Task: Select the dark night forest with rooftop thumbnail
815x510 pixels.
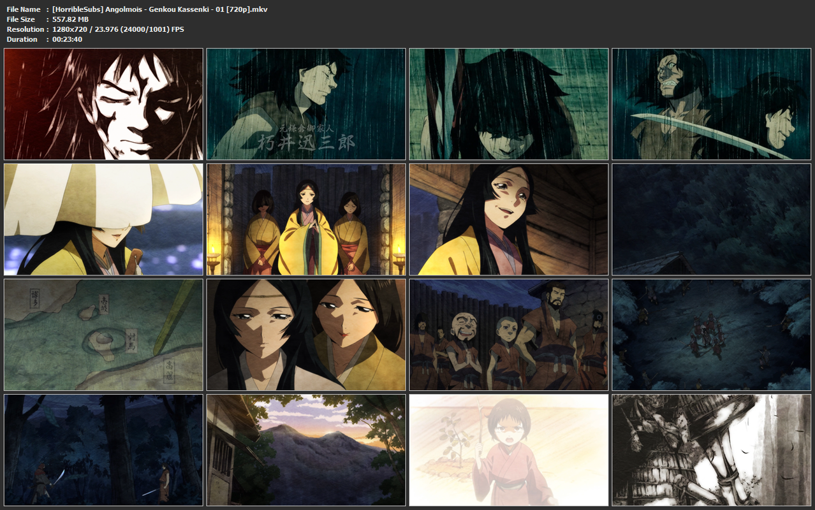Action: (712, 219)
